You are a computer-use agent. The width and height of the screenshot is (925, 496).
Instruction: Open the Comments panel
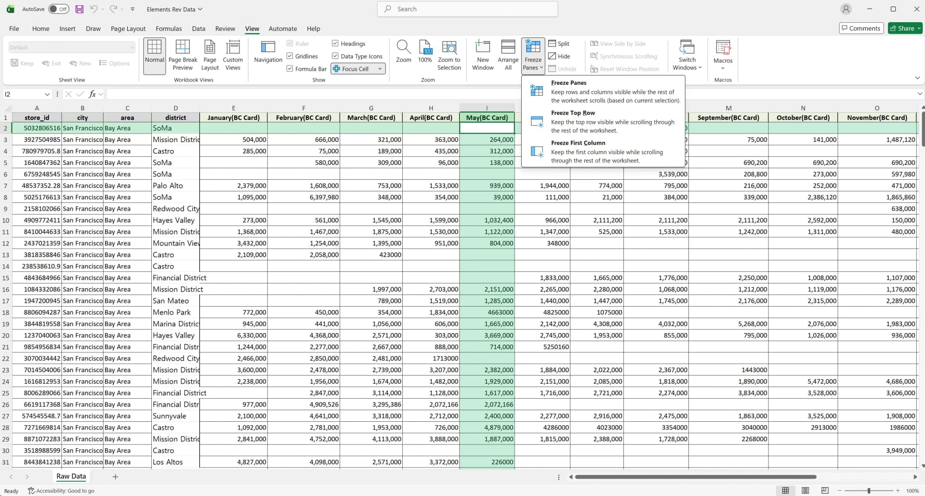pos(861,28)
